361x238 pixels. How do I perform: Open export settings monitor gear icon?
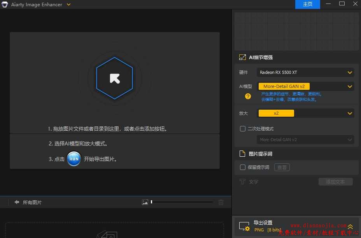pos(244,226)
